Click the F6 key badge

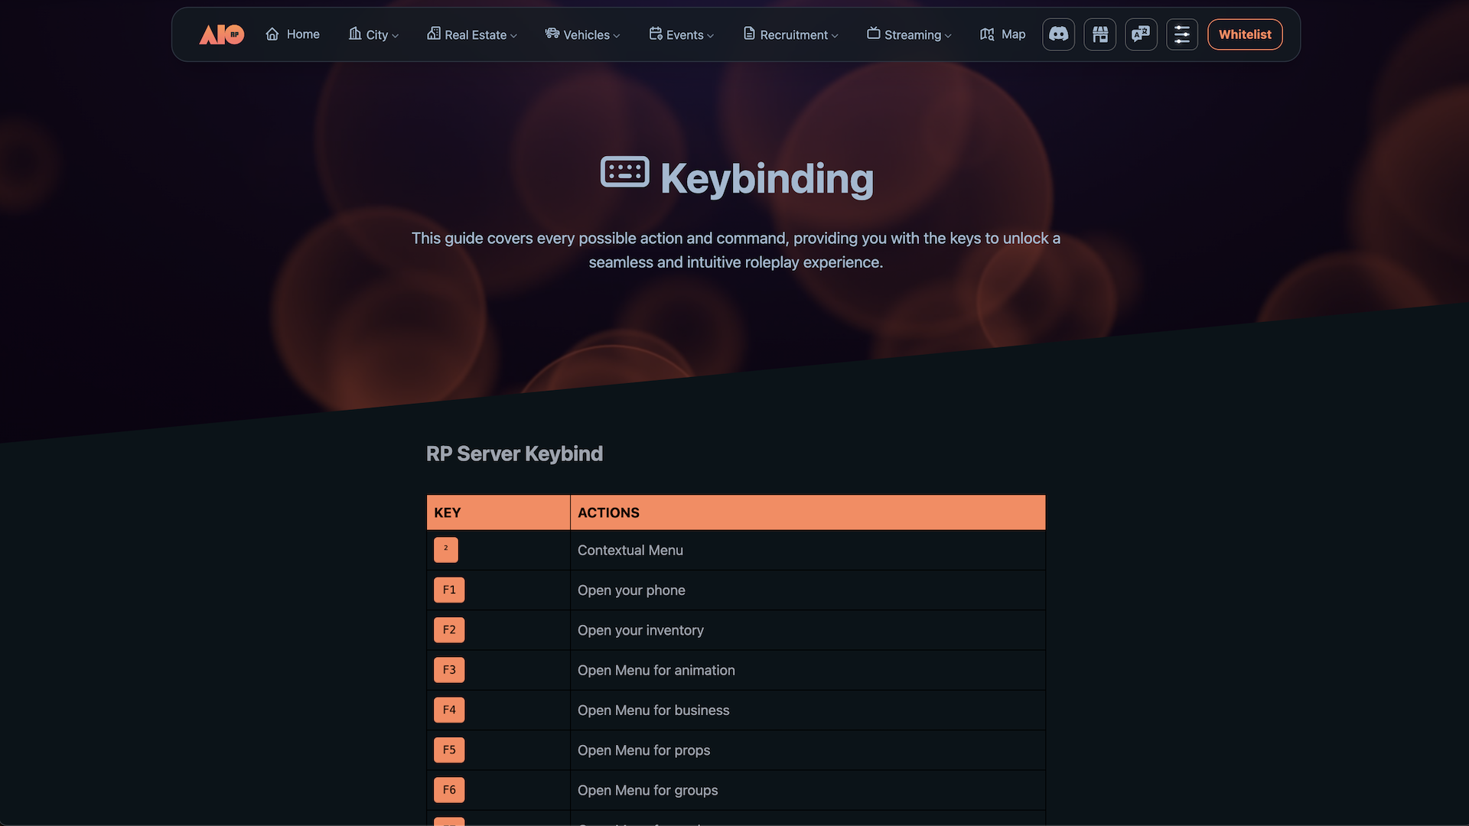coord(449,790)
